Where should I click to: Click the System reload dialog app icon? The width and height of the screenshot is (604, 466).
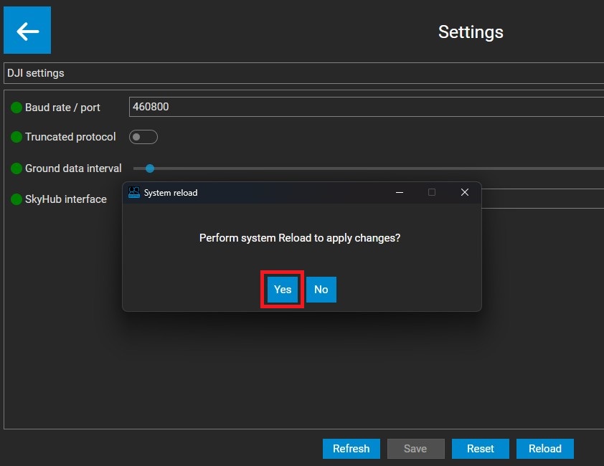[x=134, y=192]
